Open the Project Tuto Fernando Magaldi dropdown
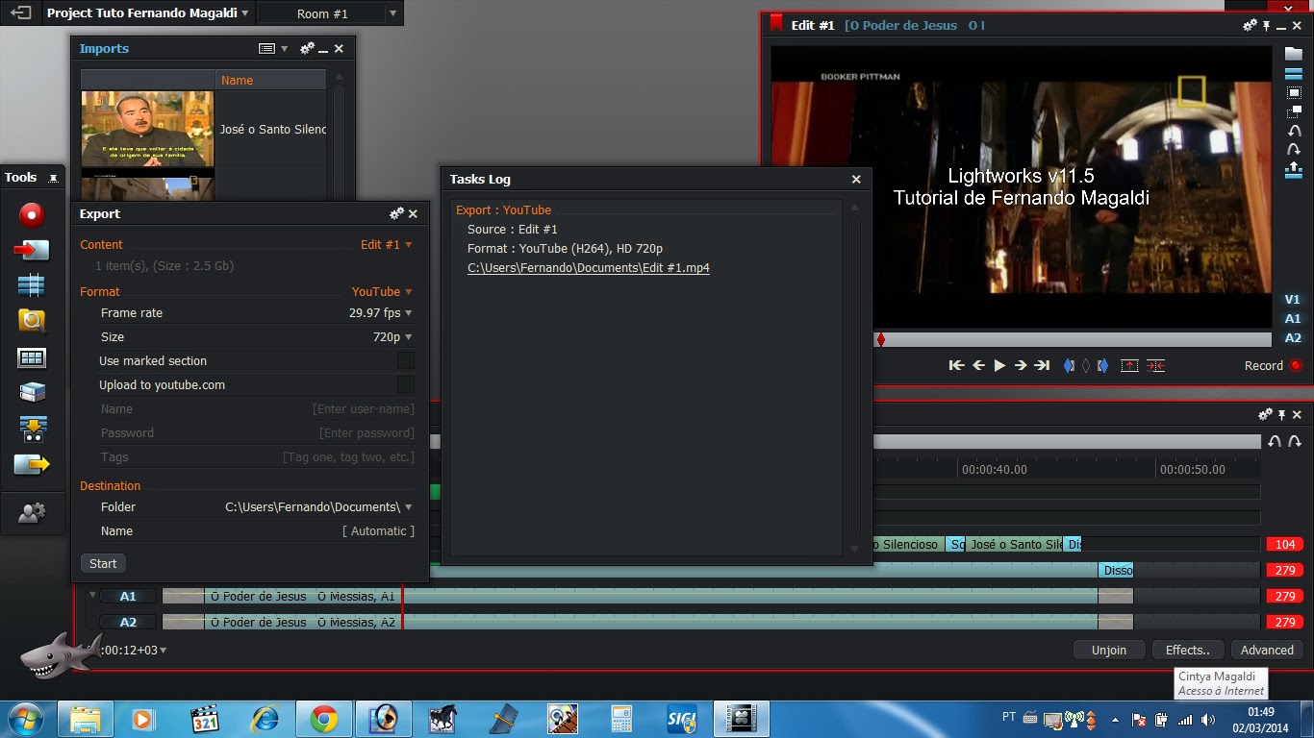The height and width of the screenshot is (738, 1314). pyautogui.click(x=148, y=13)
